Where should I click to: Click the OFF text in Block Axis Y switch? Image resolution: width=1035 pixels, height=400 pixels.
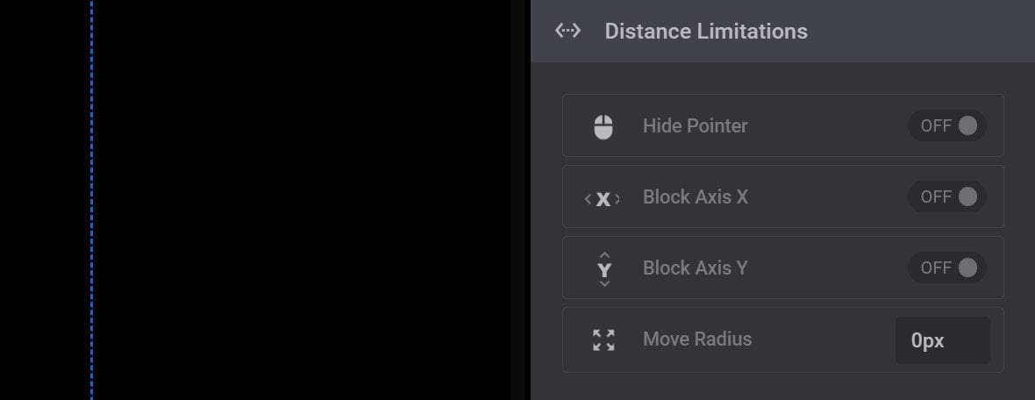[936, 268]
